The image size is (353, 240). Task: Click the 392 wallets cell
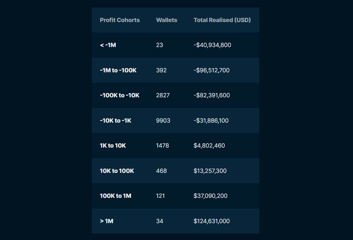click(161, 70)
